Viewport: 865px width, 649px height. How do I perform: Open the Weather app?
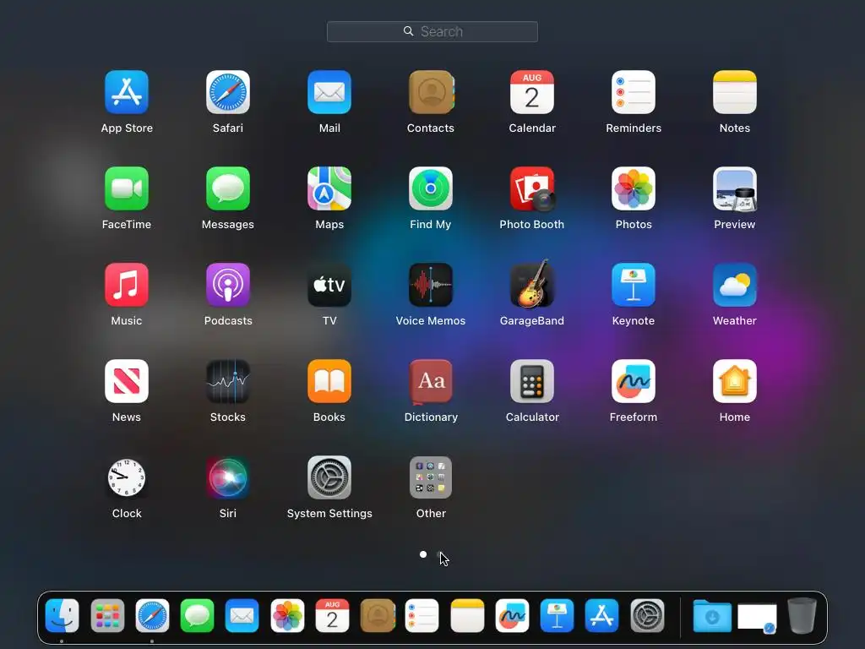pos(735,285)
